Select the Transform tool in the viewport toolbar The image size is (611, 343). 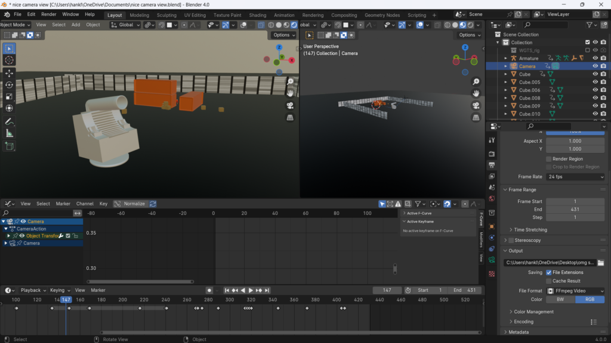[x=8, y=107]
